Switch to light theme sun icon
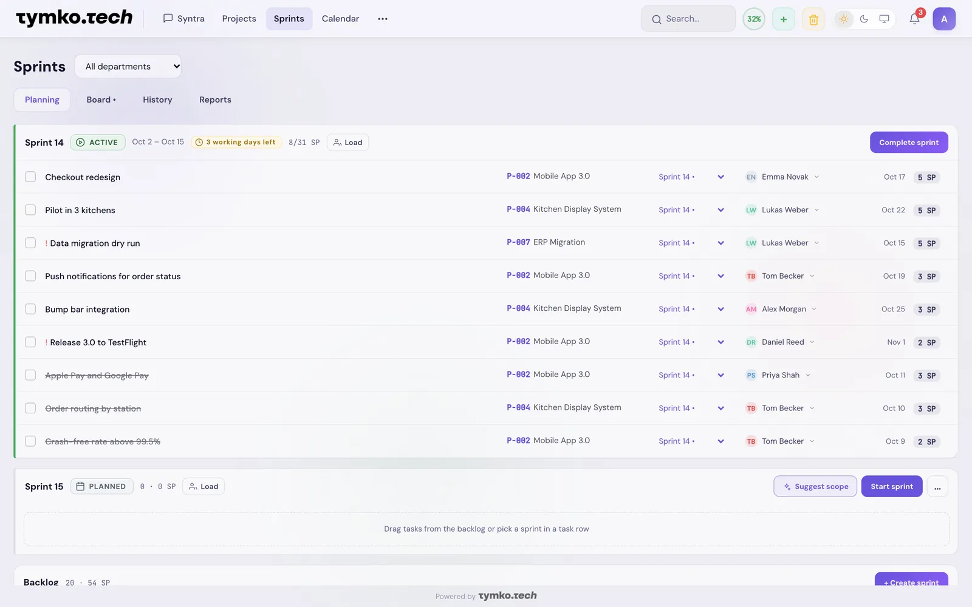972x607 pixels. [843, 19]
